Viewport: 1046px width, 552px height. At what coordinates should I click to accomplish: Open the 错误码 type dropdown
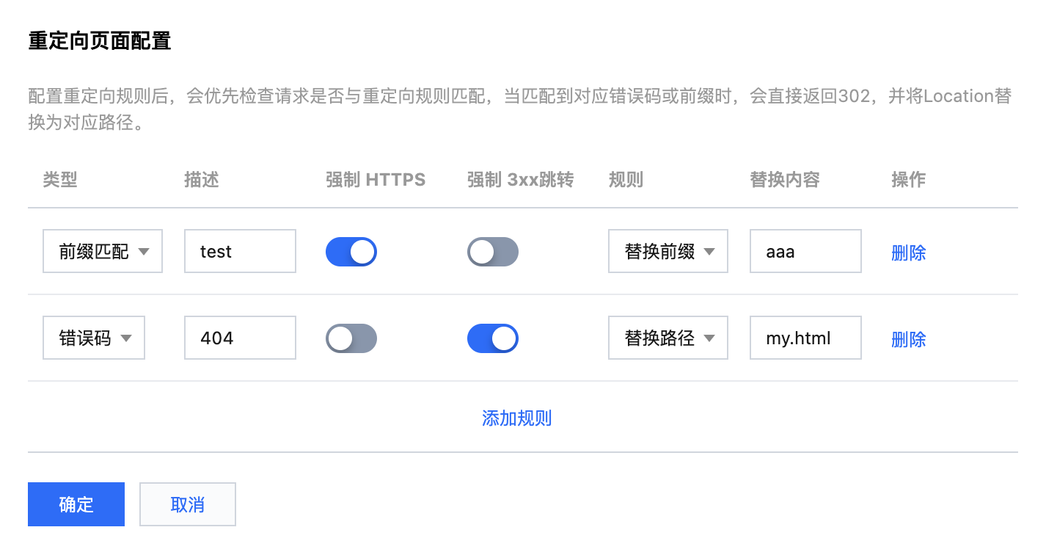[x=94, y=338]
